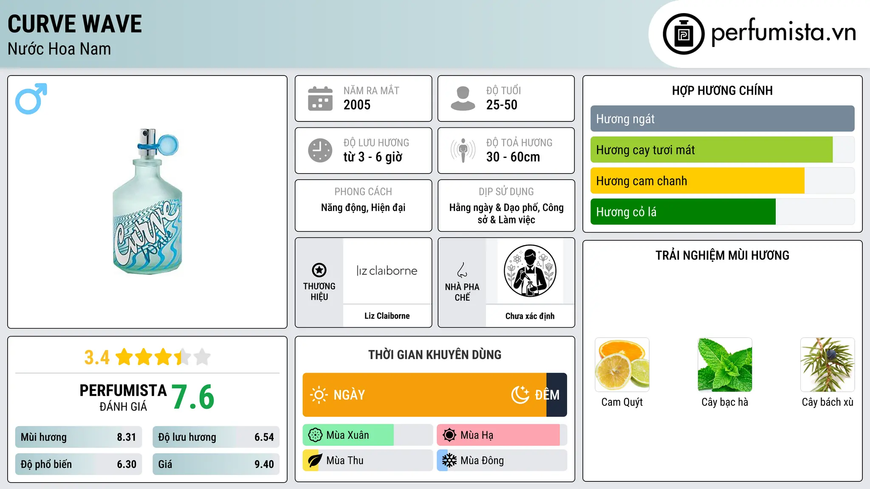This screenshot has height=489, width=870.
Task: Click the orange NGÀY daytime bar
Action: click(424, 395)
